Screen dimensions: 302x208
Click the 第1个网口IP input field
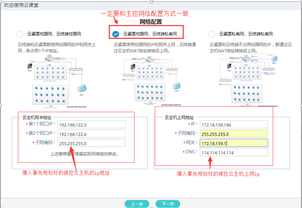click(92, 124)
